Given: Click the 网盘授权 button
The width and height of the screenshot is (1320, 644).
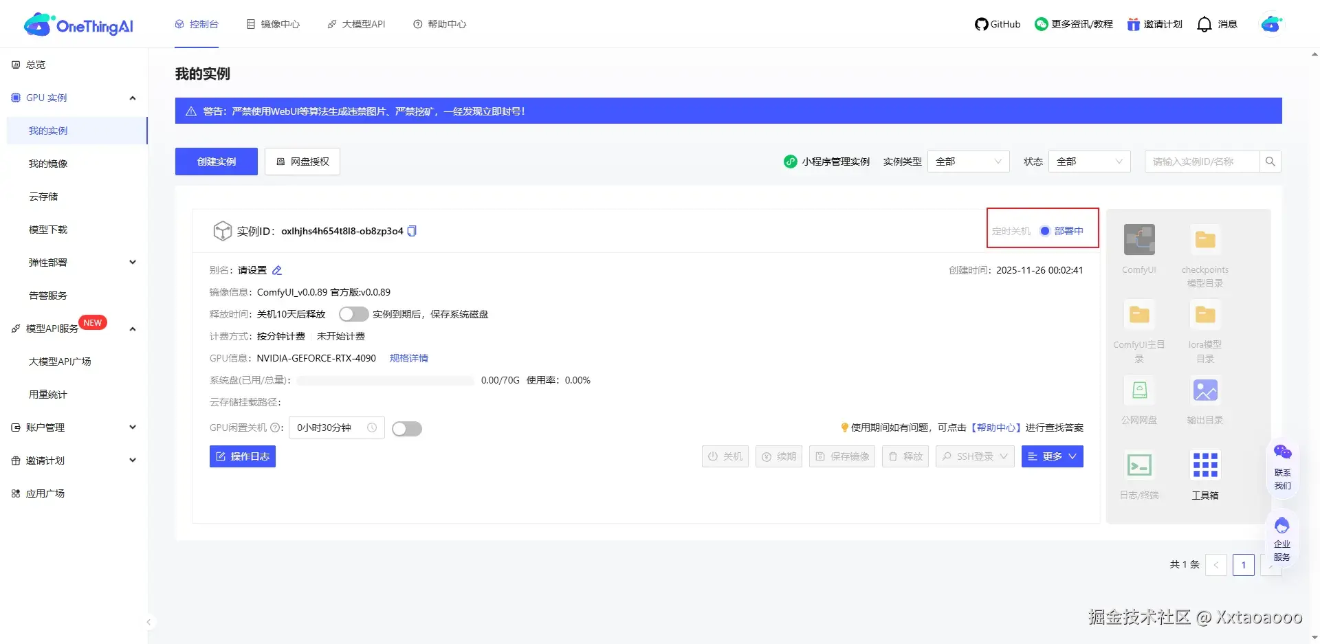Looking at the screenshot, I should tap(302, 162).
